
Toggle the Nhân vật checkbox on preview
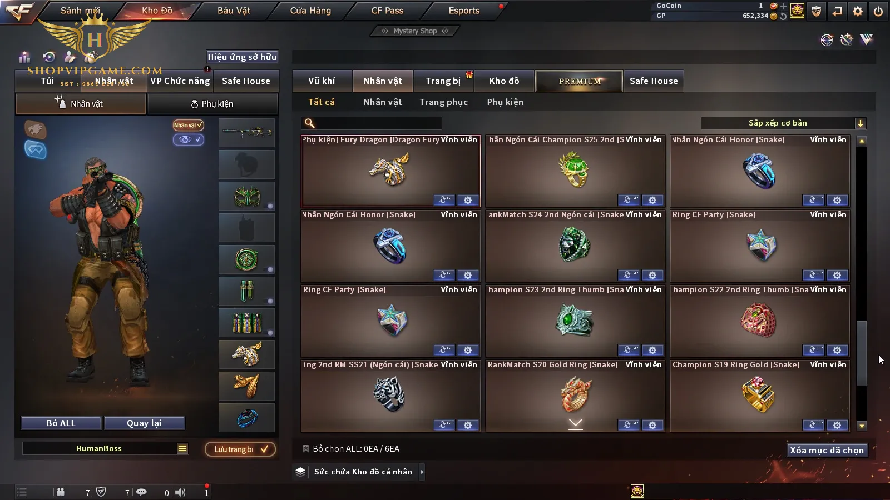coord(188,125)
